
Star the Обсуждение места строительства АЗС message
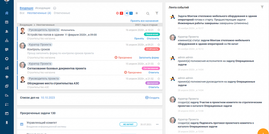[x=159, y=79]
